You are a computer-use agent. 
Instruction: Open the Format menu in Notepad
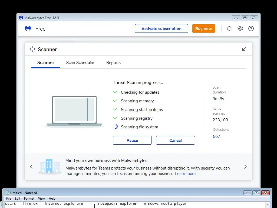[29, 199]
